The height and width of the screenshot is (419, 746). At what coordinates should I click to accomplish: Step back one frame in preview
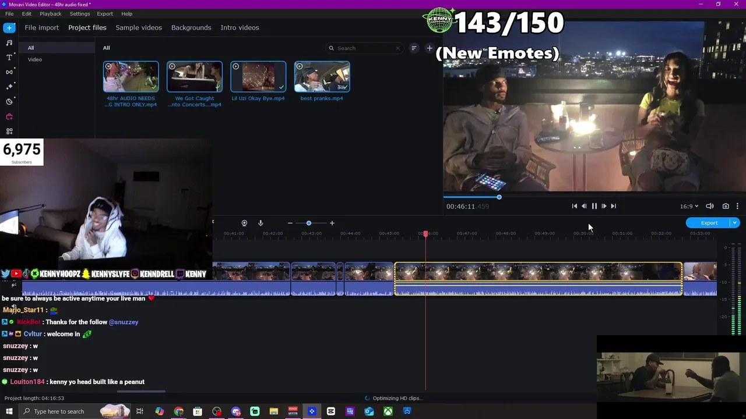coord(584,206)
